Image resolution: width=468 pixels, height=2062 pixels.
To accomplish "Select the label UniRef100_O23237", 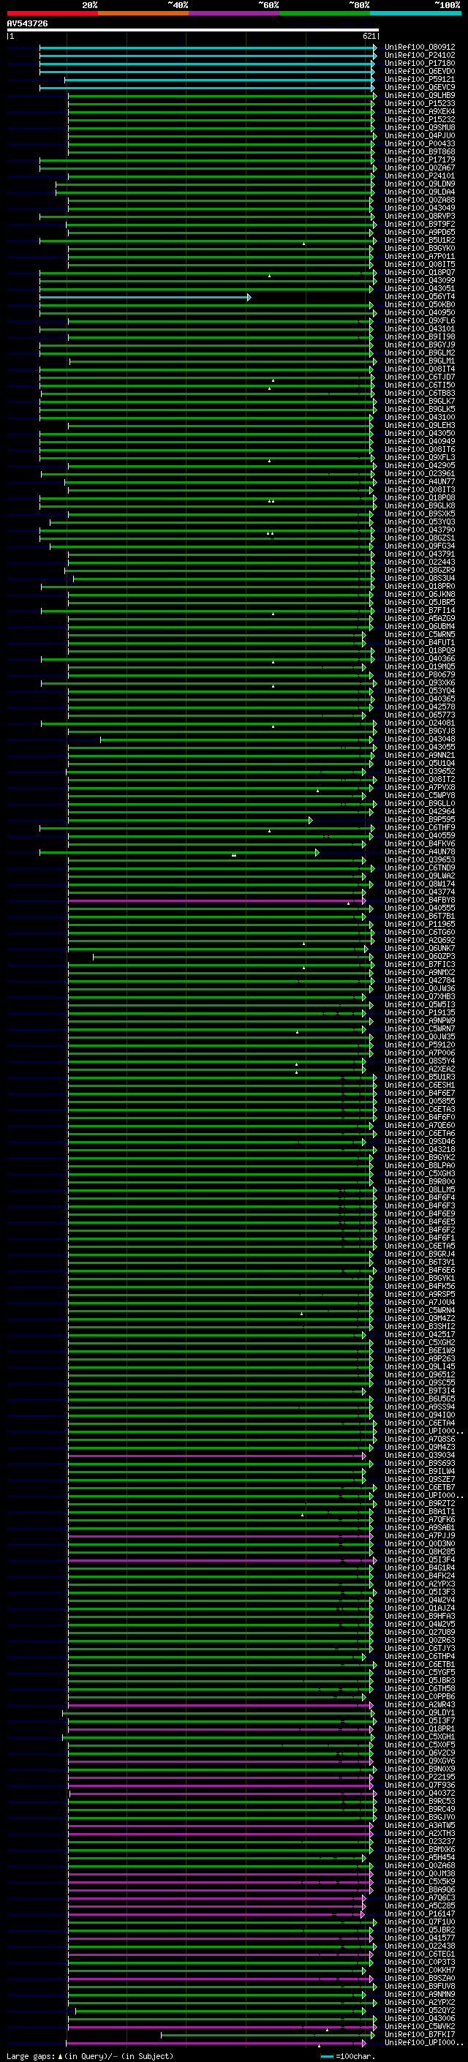I will (x=420, y=1843).
